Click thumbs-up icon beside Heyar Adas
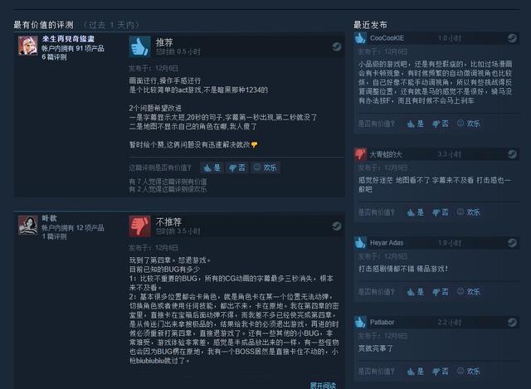Viewport: 531px width, 389px height. tap(360, 242)
